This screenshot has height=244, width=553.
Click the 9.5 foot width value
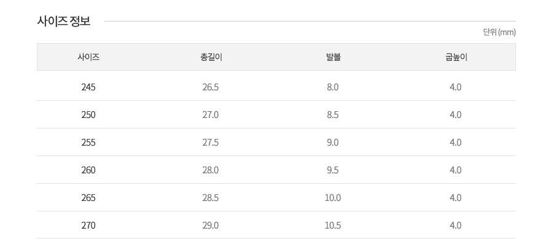333,170
